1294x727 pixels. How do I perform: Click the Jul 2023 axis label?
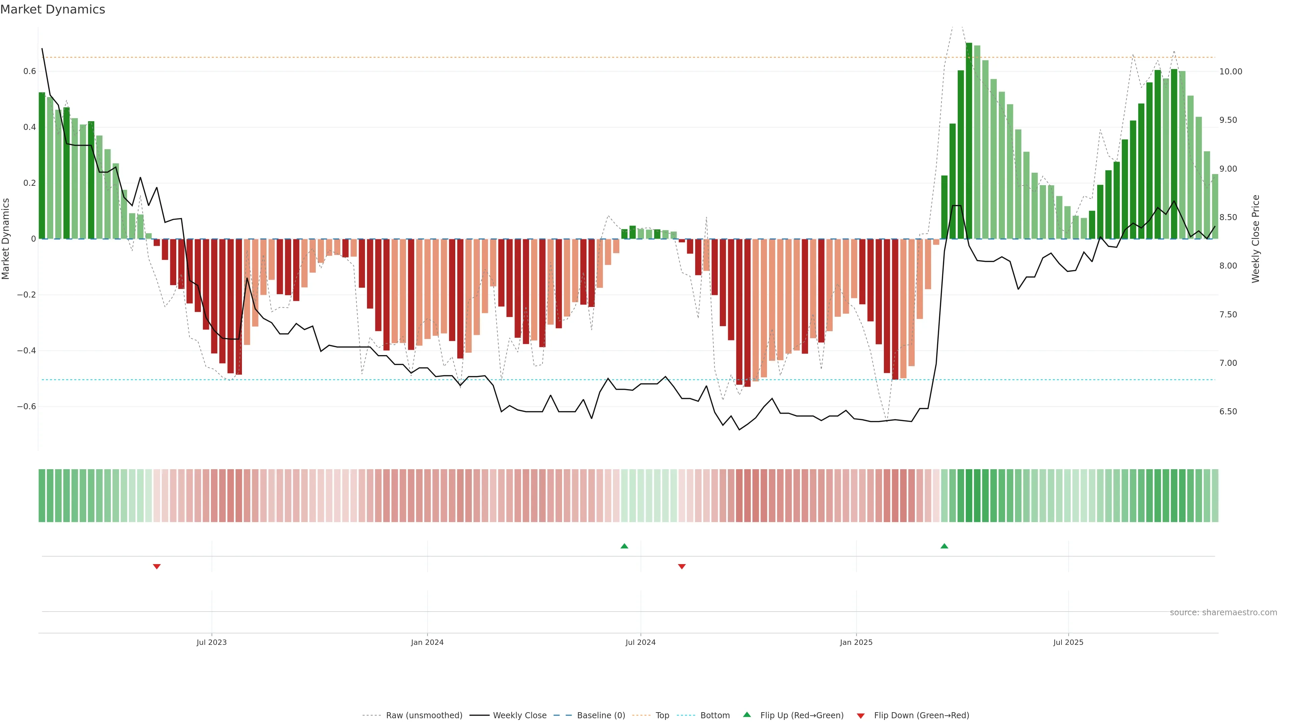[x=212, y=642]
